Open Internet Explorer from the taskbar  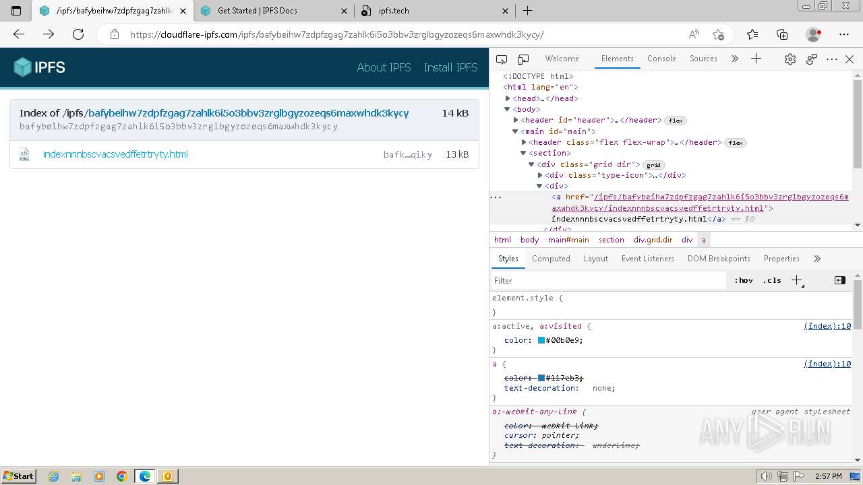point(53,476)
